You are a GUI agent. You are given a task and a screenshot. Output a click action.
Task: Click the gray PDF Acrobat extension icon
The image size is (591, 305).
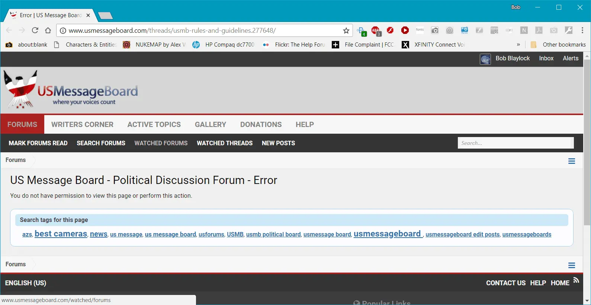click(x=539, y=30)
